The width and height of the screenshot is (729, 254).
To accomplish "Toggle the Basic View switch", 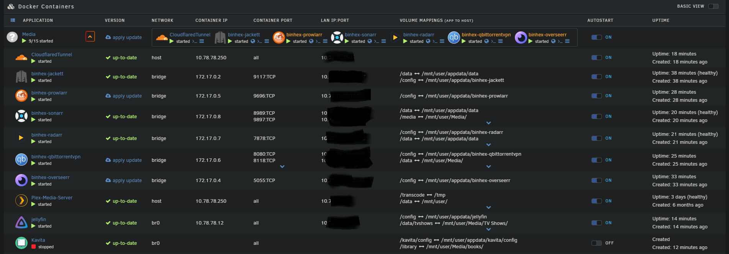I will [x=713, y=6].
